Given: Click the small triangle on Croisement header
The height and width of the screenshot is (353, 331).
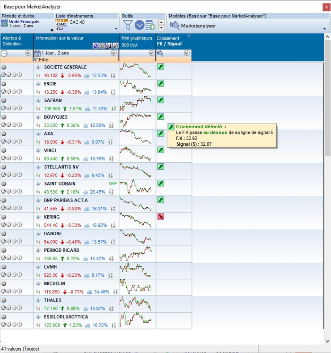Looking at the screenshot, I should pos(189,36).
